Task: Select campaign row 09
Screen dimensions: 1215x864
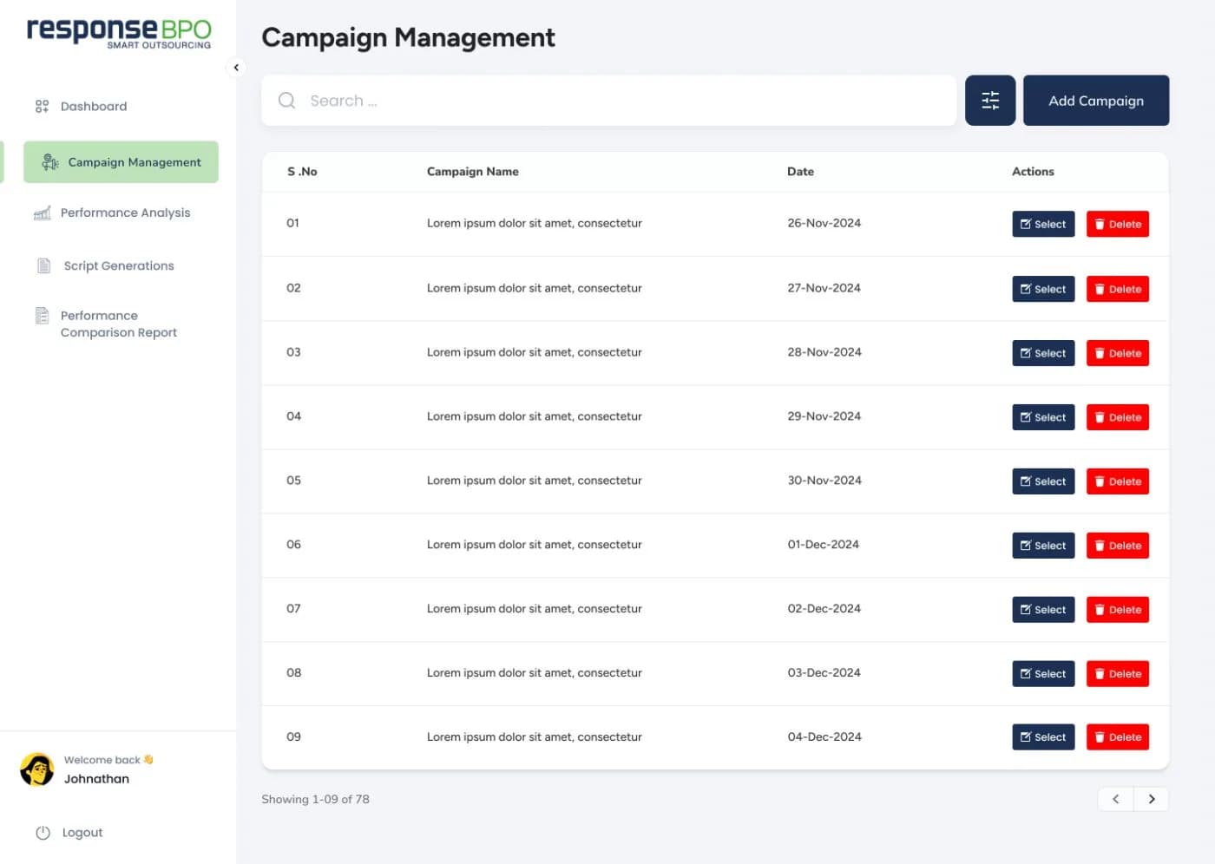Action: pos(1043,737)
